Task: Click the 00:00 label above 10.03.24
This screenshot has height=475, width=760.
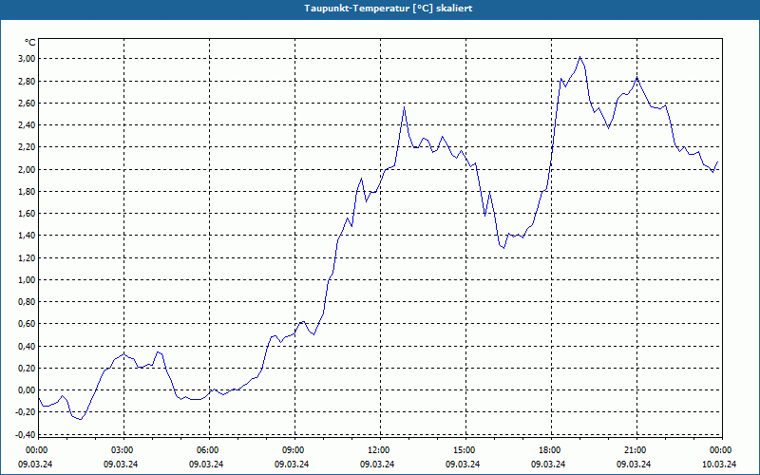Action: click(722, 450)
